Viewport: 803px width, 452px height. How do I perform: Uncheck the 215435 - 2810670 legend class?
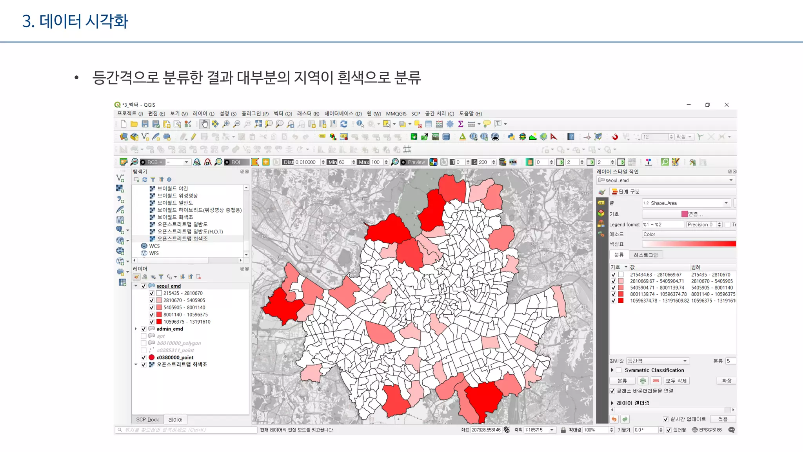152,293
